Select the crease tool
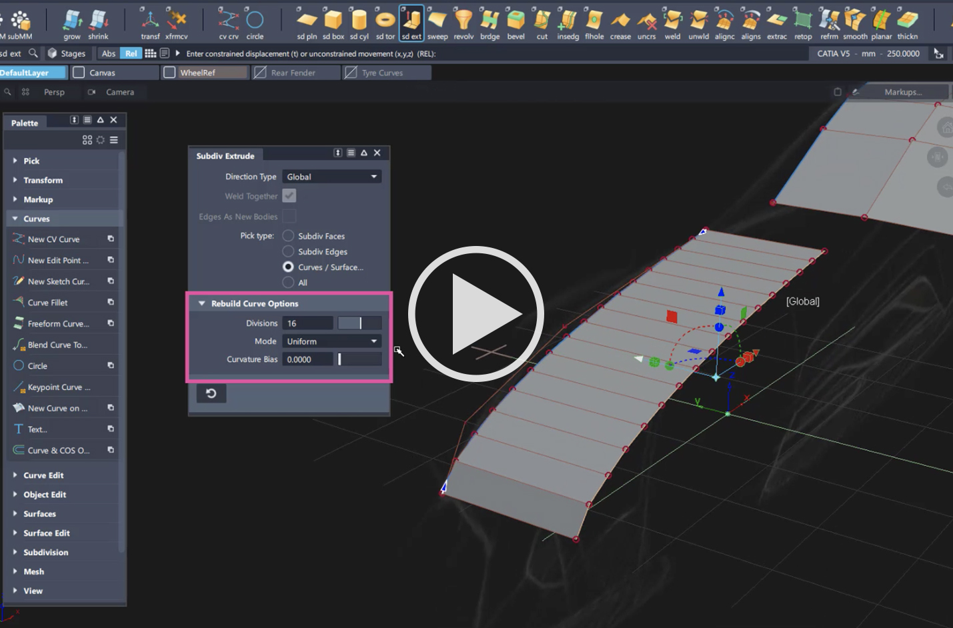This screenshot has width=953, height=628. [x=620, y=21]
